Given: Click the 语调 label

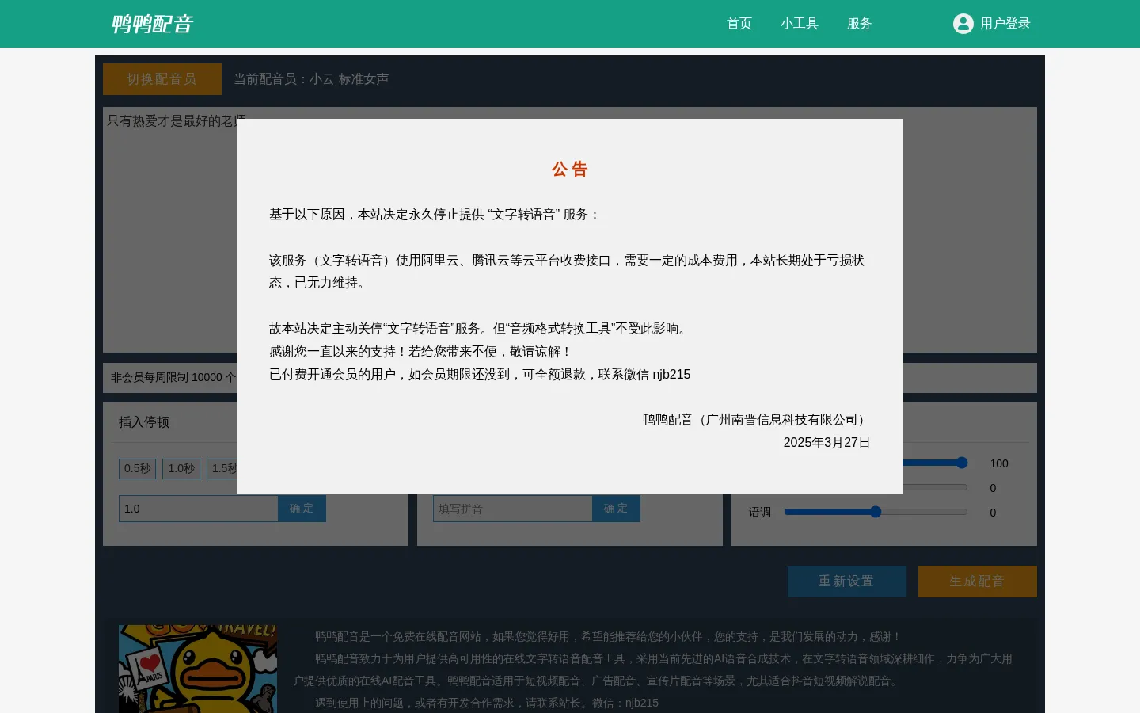Looking at the screenshot, I should [760, 513].
